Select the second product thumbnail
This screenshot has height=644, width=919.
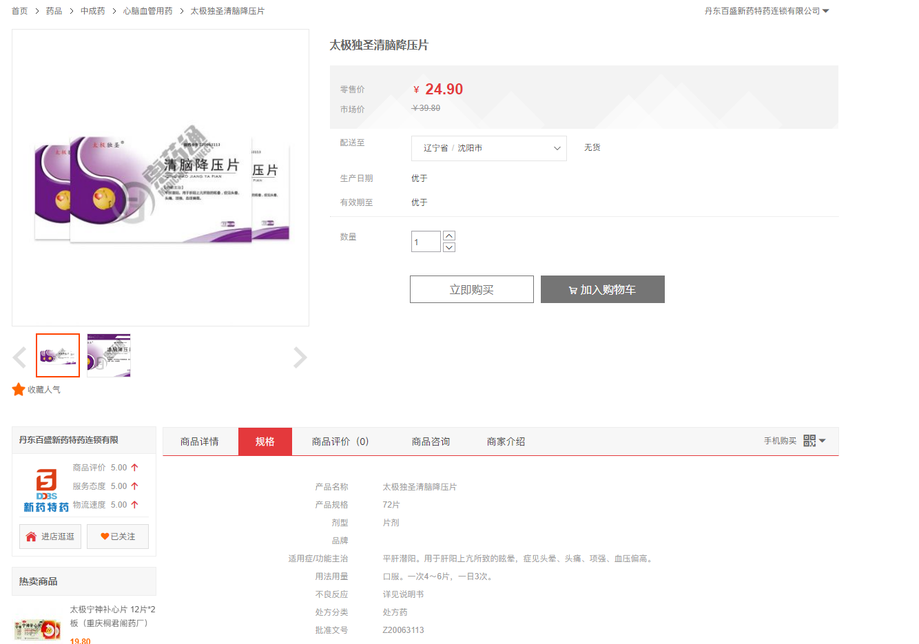click(109, 355)
